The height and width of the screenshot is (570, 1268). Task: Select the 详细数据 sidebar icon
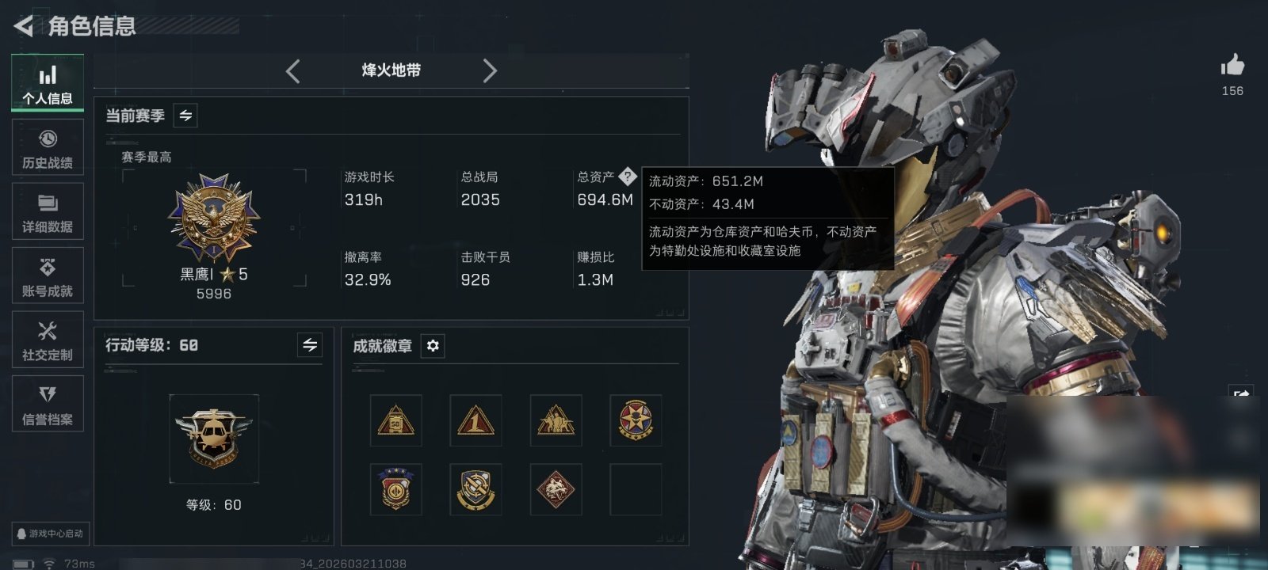pos(48,211)
